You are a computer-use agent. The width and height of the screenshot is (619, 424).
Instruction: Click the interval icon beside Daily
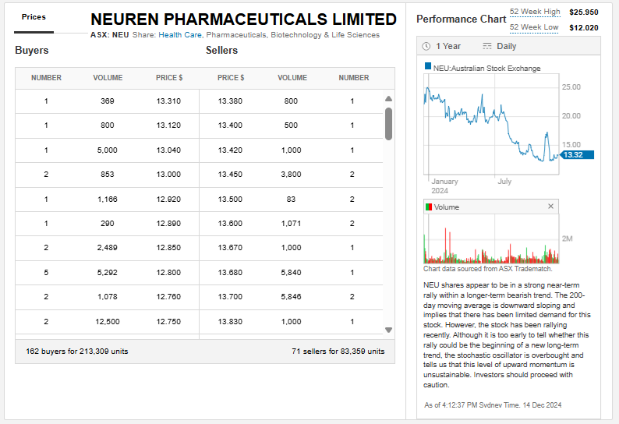(487, 47)
